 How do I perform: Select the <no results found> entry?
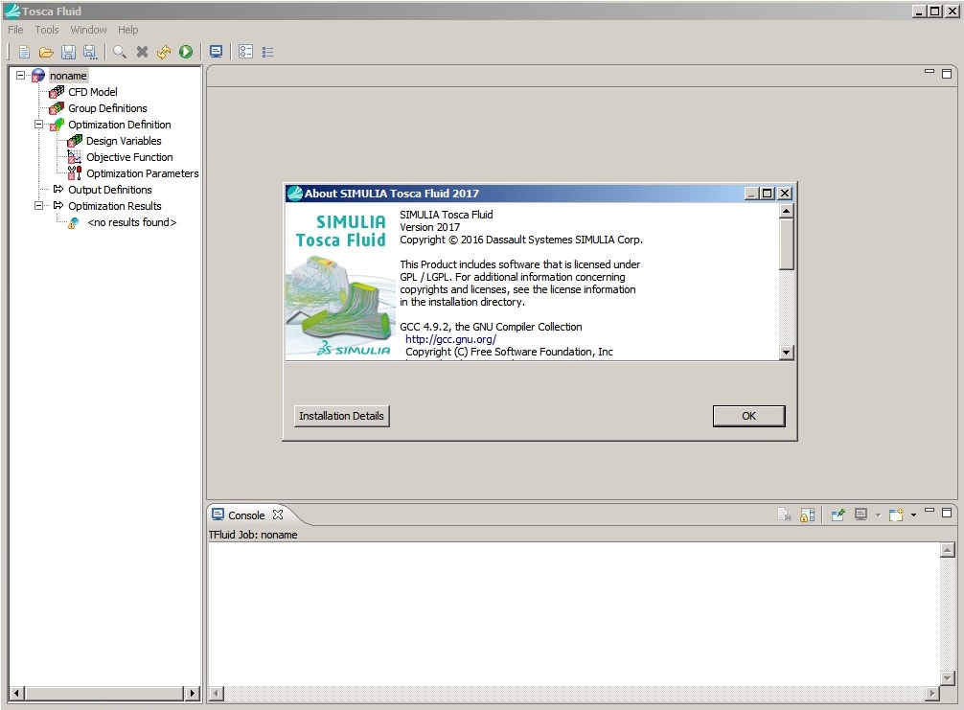[132, 222]
